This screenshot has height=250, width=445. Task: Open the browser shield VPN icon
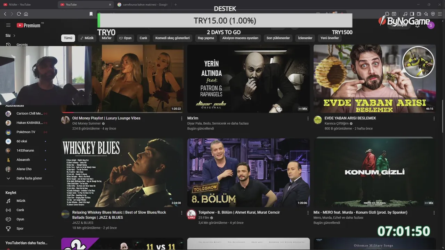click(433, 14)
